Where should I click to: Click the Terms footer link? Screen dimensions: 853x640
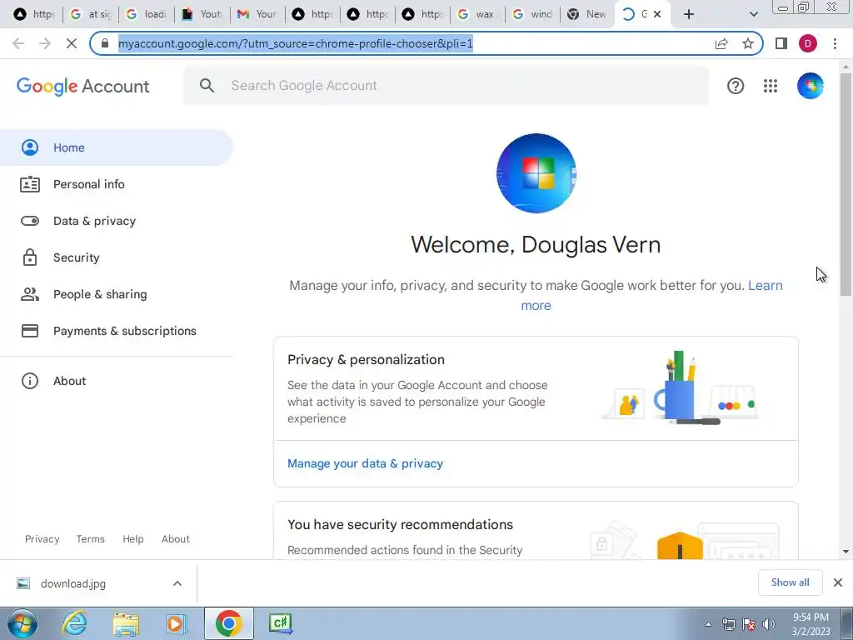pos(90,539)
